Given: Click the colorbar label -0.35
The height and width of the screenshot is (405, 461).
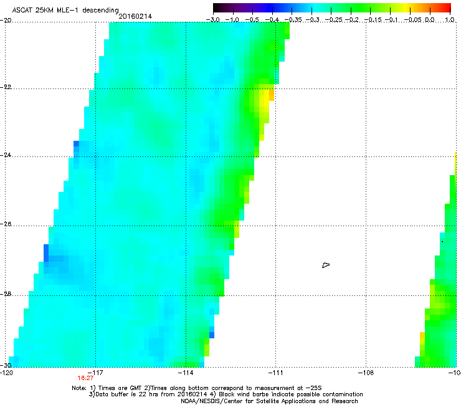Looking at the screenshot, I should tap(293, 20).
